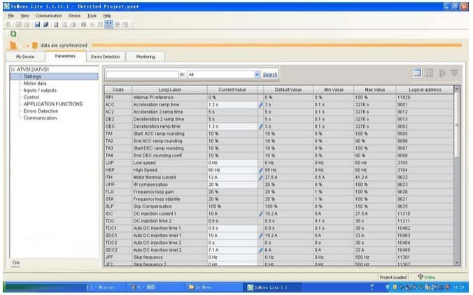Click the pencil icon in the HSP row
The width and height of the screenshot is (473, 295).
(x=260, y=171)
